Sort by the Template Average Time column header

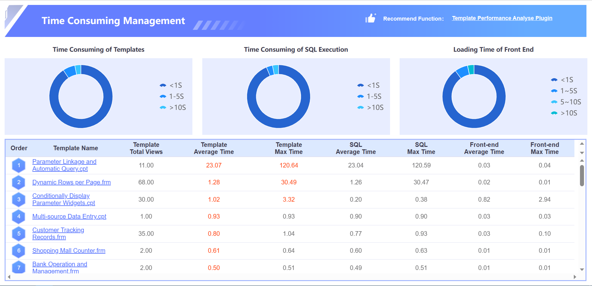tap(214, 148)
